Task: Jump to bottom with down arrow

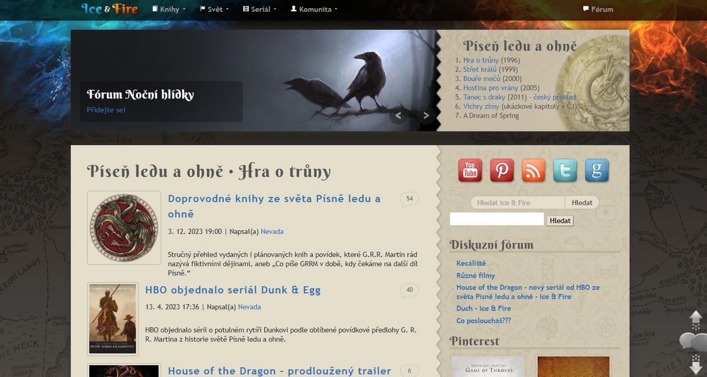Action: tap(696, 366)
